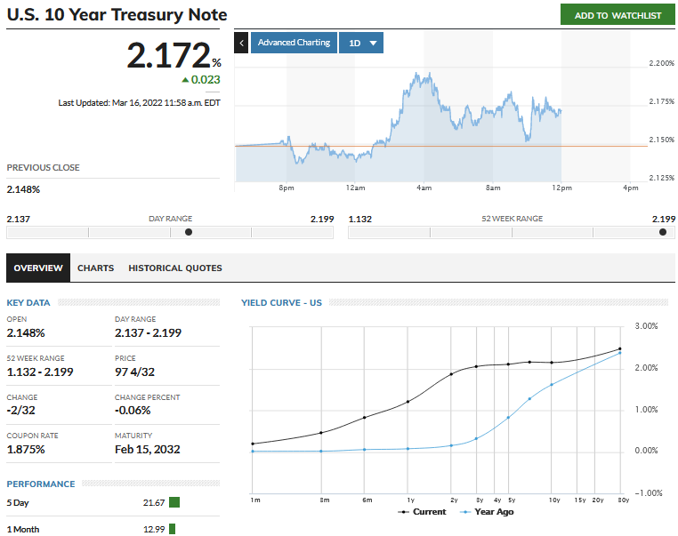The width and height of the screenshot is (678, 536).
Task: Click the 52 week range slider marker
Action: tap(663, 232)
